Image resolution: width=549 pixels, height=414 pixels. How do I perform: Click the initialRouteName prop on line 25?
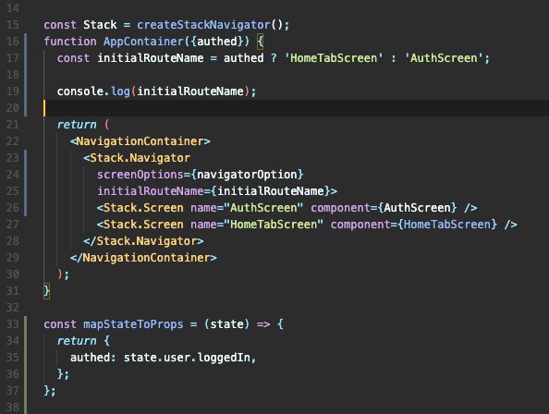click(x=151, y=191)
